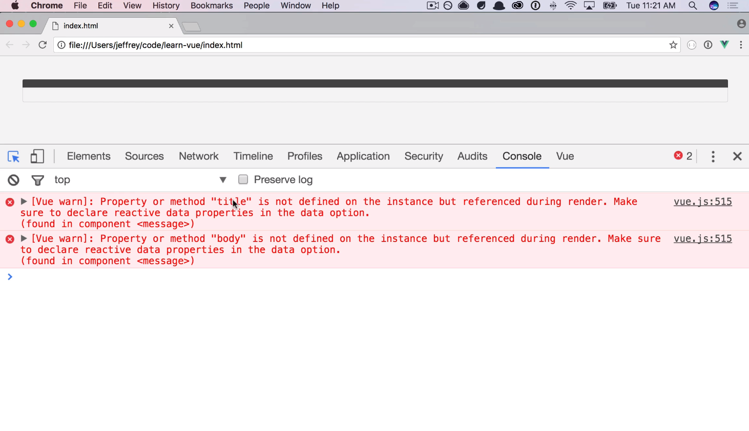Screen dimensions: 749x431
Task: Open the Window menu
Action: (296, 6)
